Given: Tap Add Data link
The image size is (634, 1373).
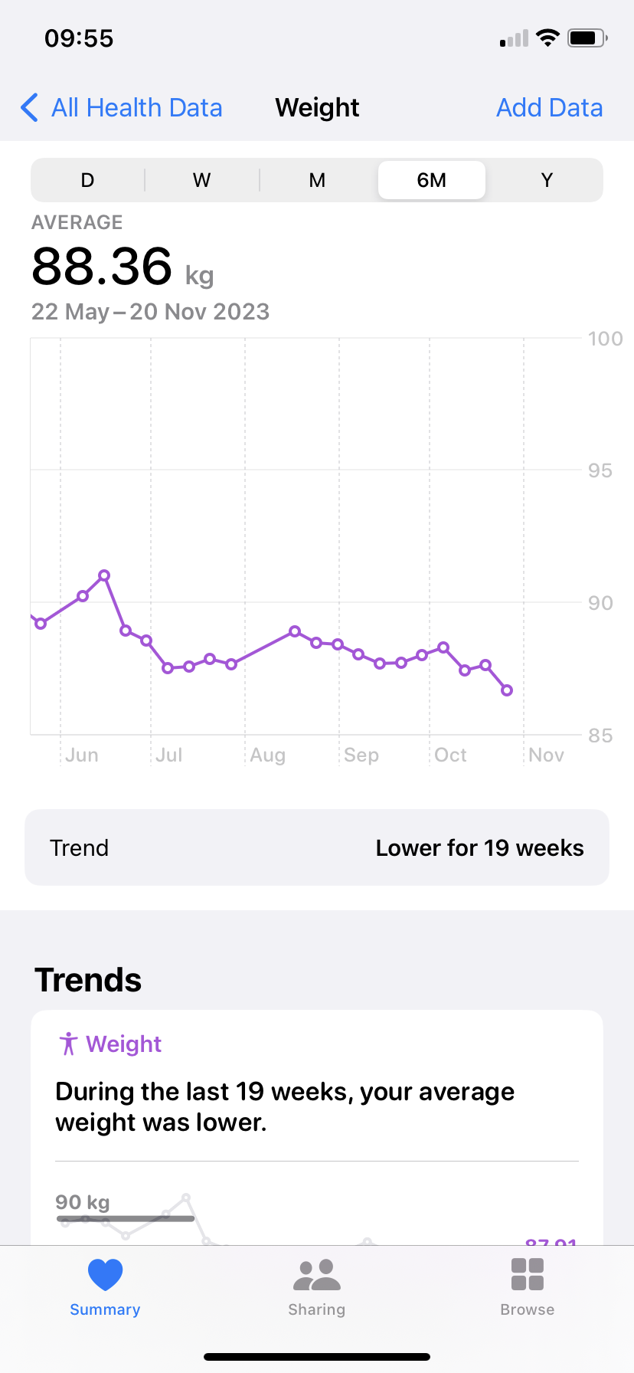Looking at the screenshot, I should coord(549,108).
